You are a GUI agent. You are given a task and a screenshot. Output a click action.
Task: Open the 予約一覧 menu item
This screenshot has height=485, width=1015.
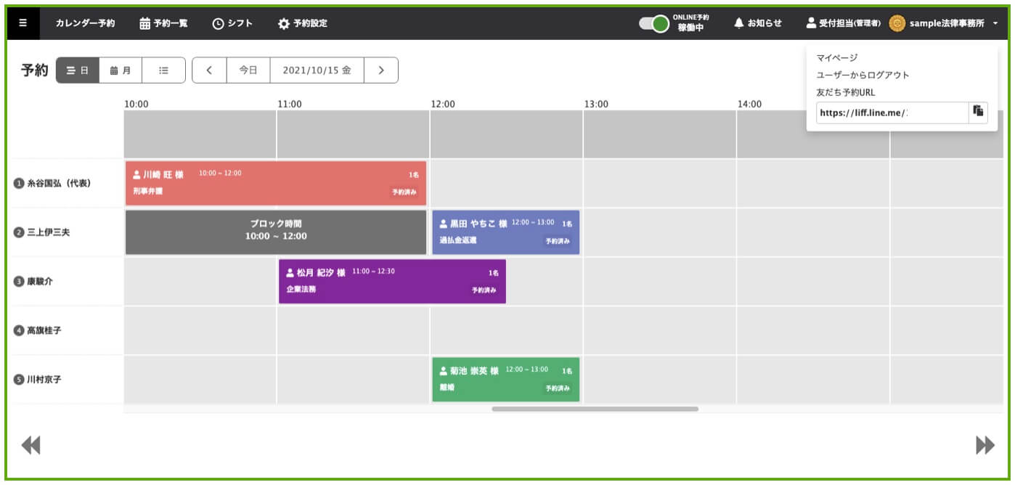pyautogui.click(x=164, y=23)
